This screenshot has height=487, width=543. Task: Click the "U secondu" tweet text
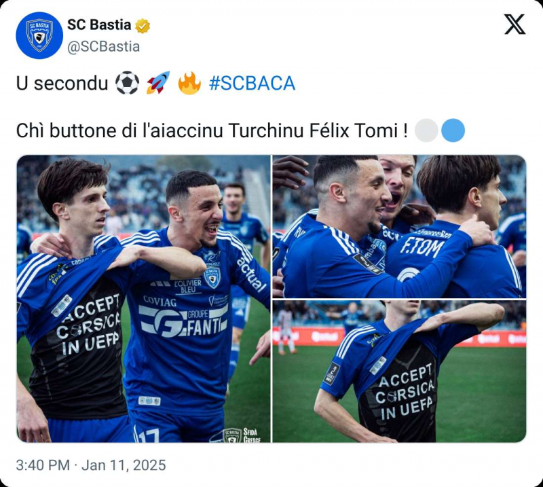pos(62,84)
